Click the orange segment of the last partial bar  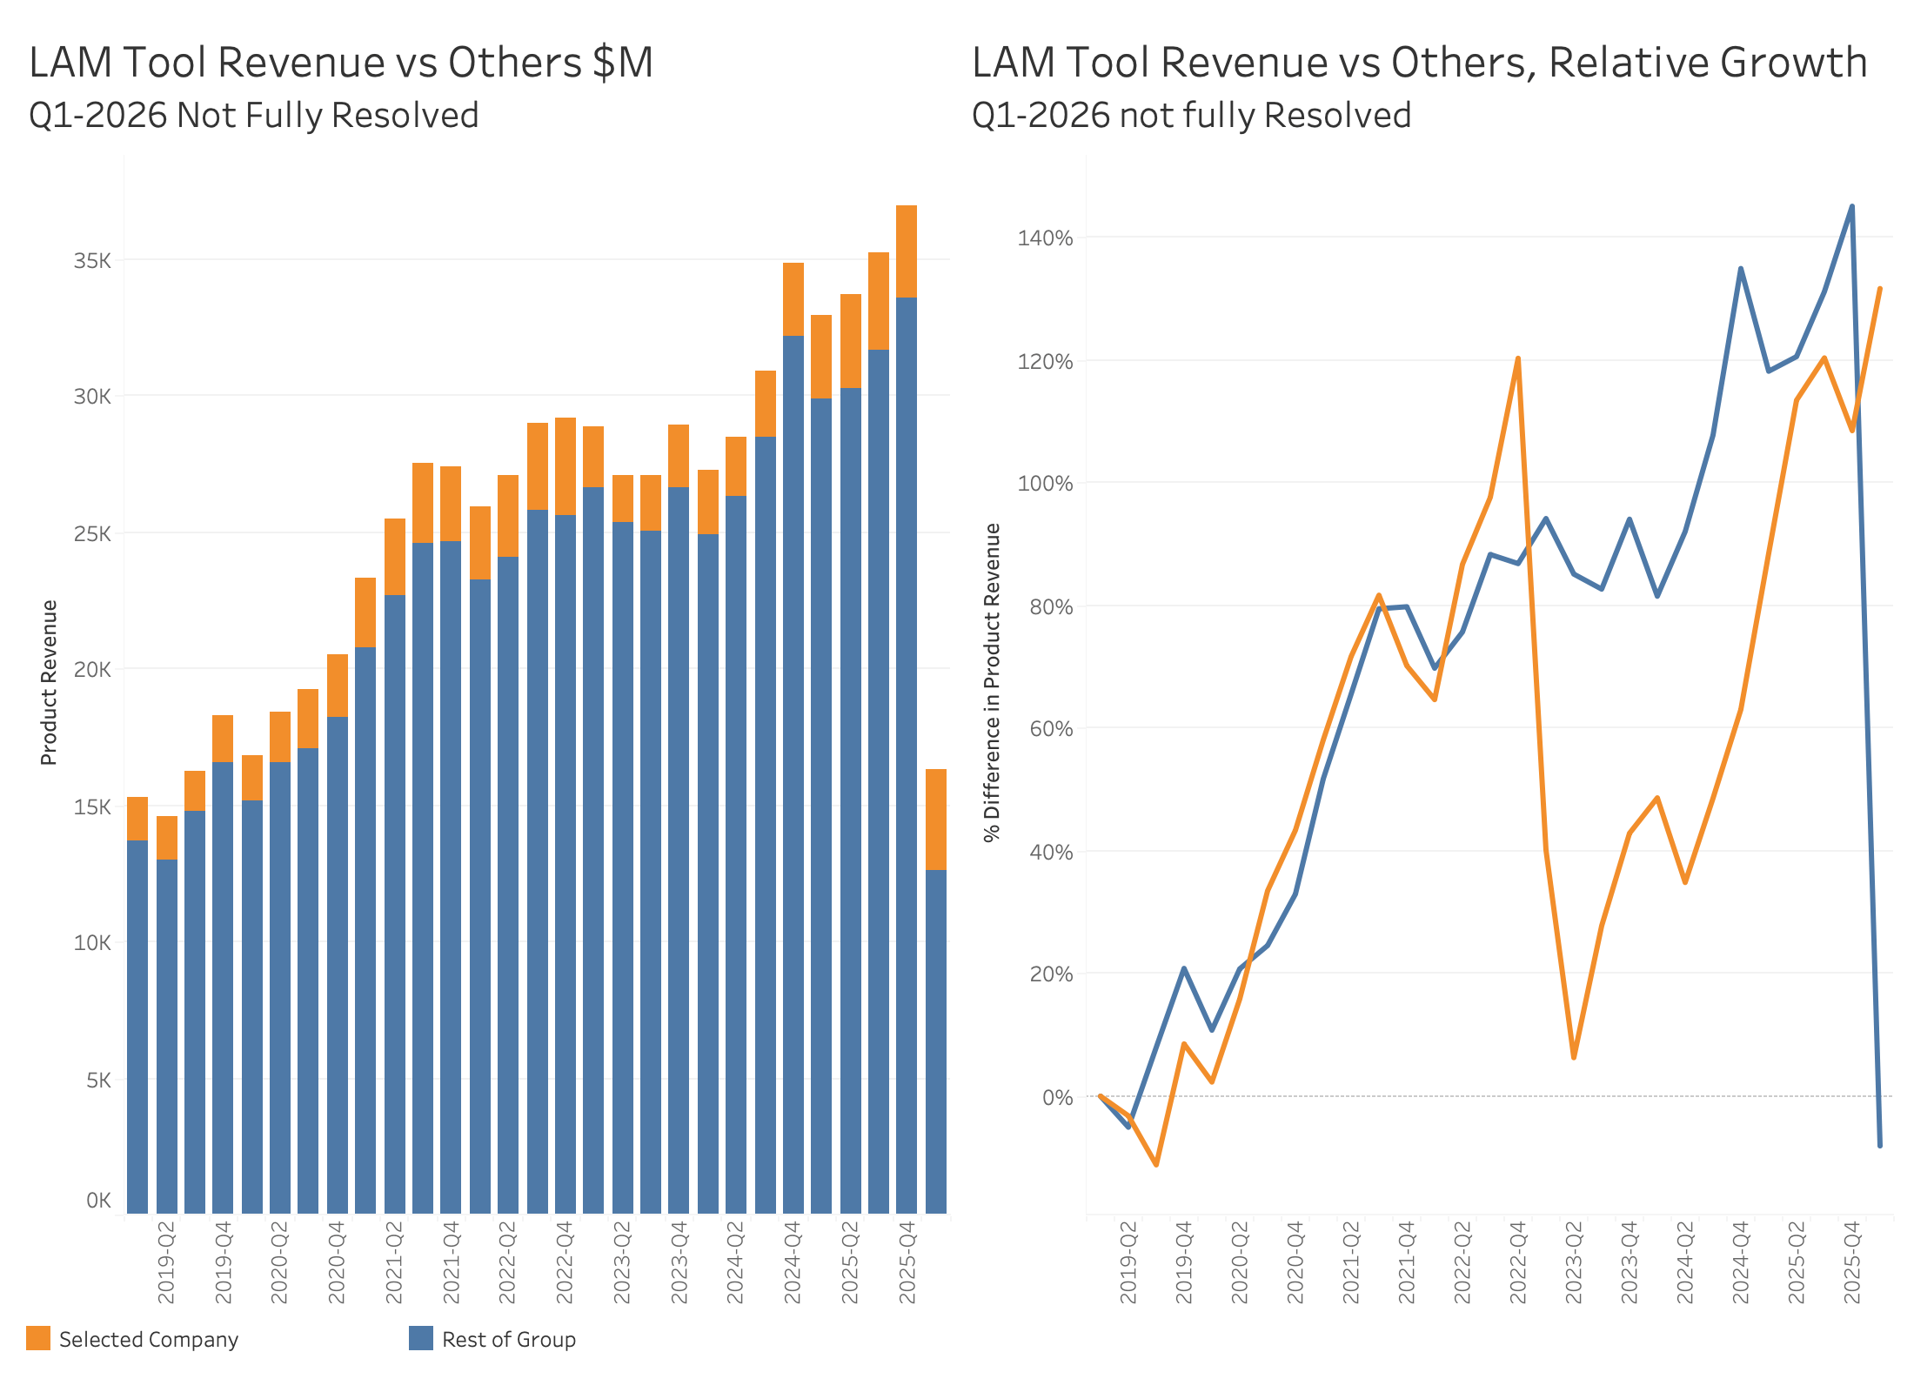[x=936, y=820]
